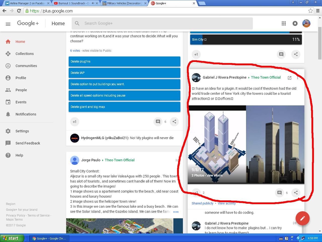Click in the Search Google+ field
This screenshot has width=322, height=242.
pos(162,23)
